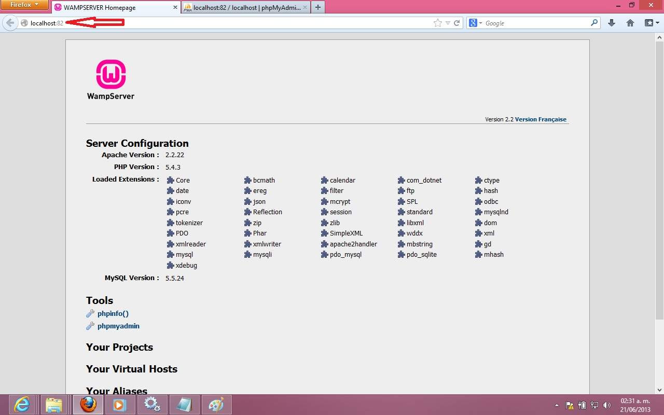Click the wrench icon beside phpmyadmin
The image size is (664, 415).
point(90,326)
